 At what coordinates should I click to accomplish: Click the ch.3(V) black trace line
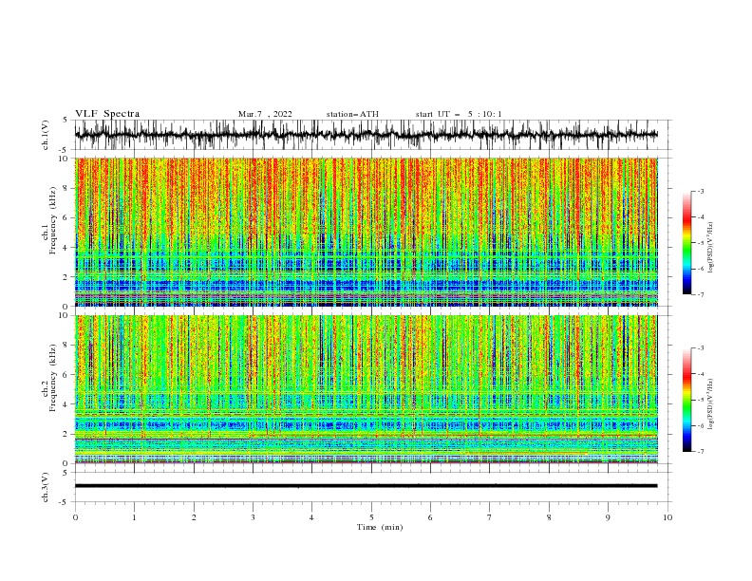tap(366, 486)
